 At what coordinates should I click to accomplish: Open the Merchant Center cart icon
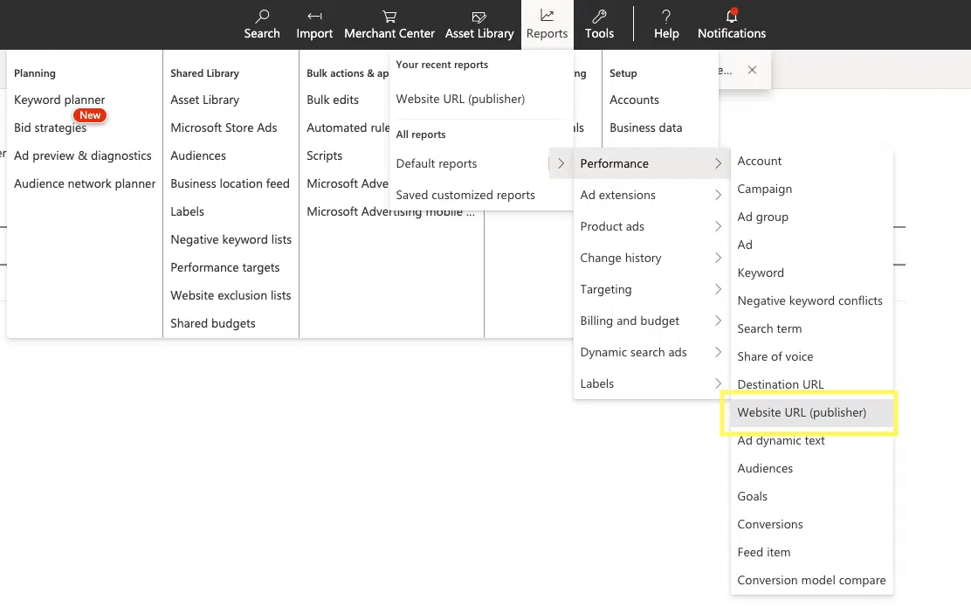tap(389, 16)
